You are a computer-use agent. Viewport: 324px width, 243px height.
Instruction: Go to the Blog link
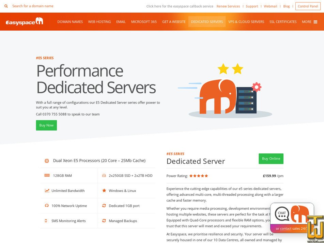(x=287, y=6)
